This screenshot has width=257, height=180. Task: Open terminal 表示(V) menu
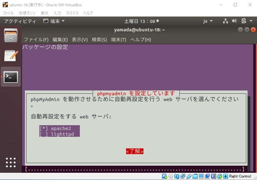80,39
